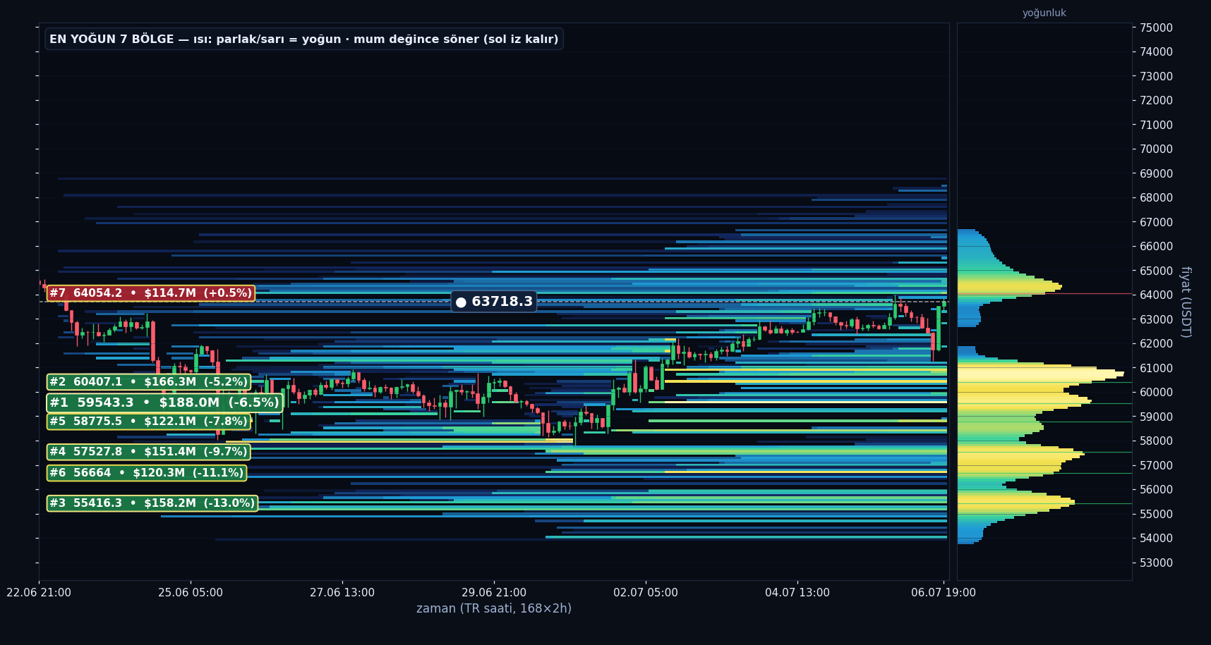
Task: Click the 64000 price axis tick
Action: (x=1156, y=295)
